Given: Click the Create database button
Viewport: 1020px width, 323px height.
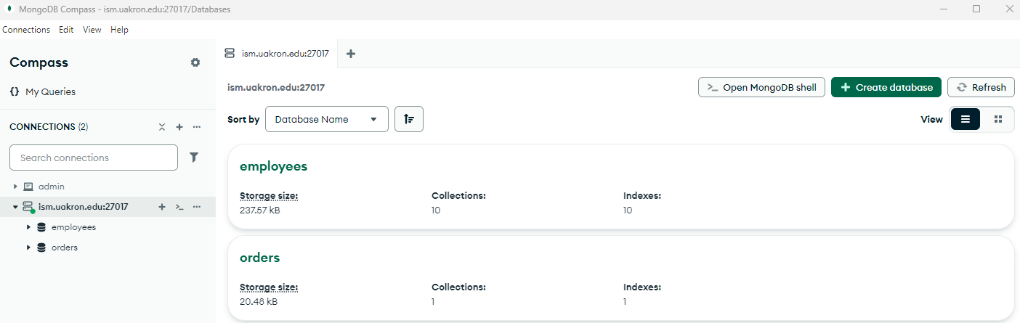Looking at the screenshot, I should (x=886, y=87).
